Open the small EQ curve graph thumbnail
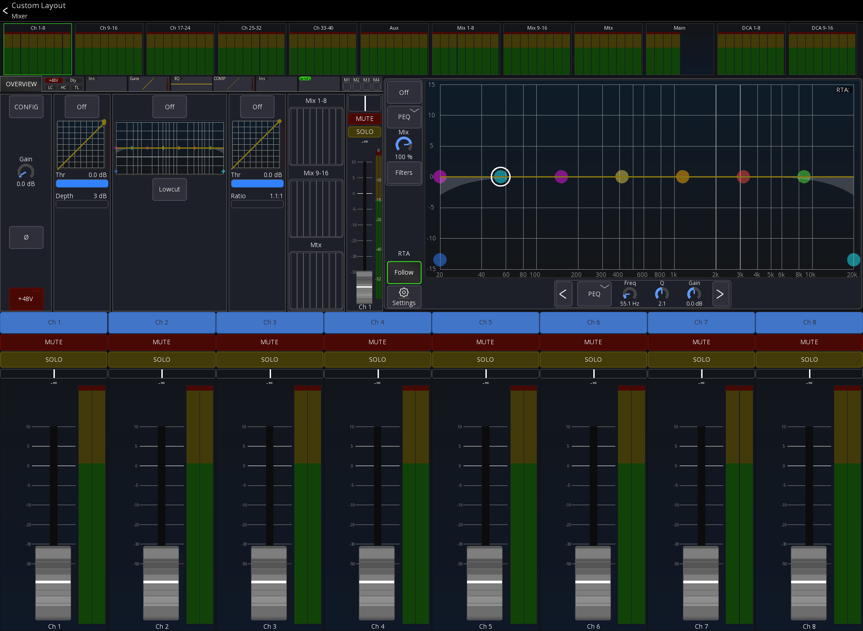Image resolution: width=863 pixels, height=631 pixels. [x=169, y=148]
